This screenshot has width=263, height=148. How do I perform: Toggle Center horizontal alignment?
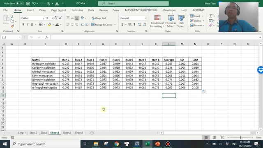(72, 25)
